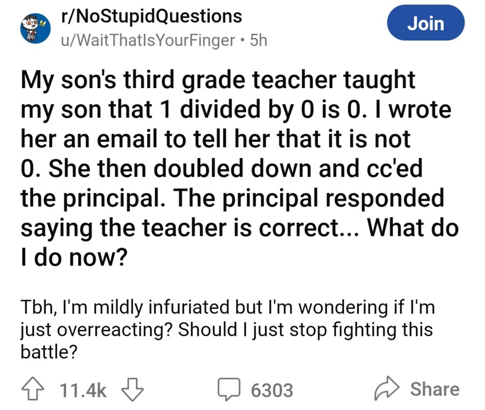Downvote the post with the down arrow
The height and width of the screenshot is (410, 485).
click(x=131, y=390)
